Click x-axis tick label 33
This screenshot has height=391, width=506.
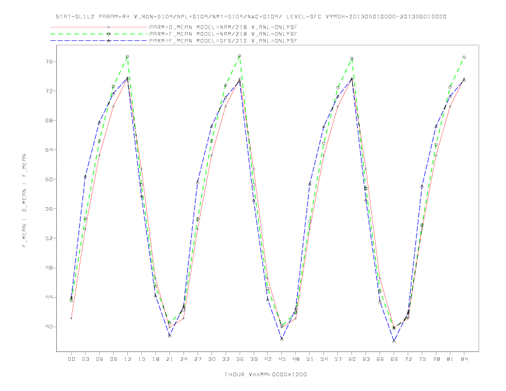226,359
